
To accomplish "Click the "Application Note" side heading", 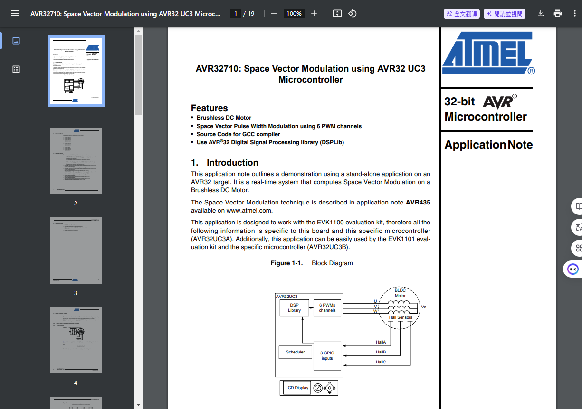I will (x=488, y=145).
